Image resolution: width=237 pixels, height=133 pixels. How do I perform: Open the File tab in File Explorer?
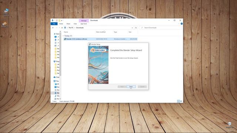click(x=54, y=24)
